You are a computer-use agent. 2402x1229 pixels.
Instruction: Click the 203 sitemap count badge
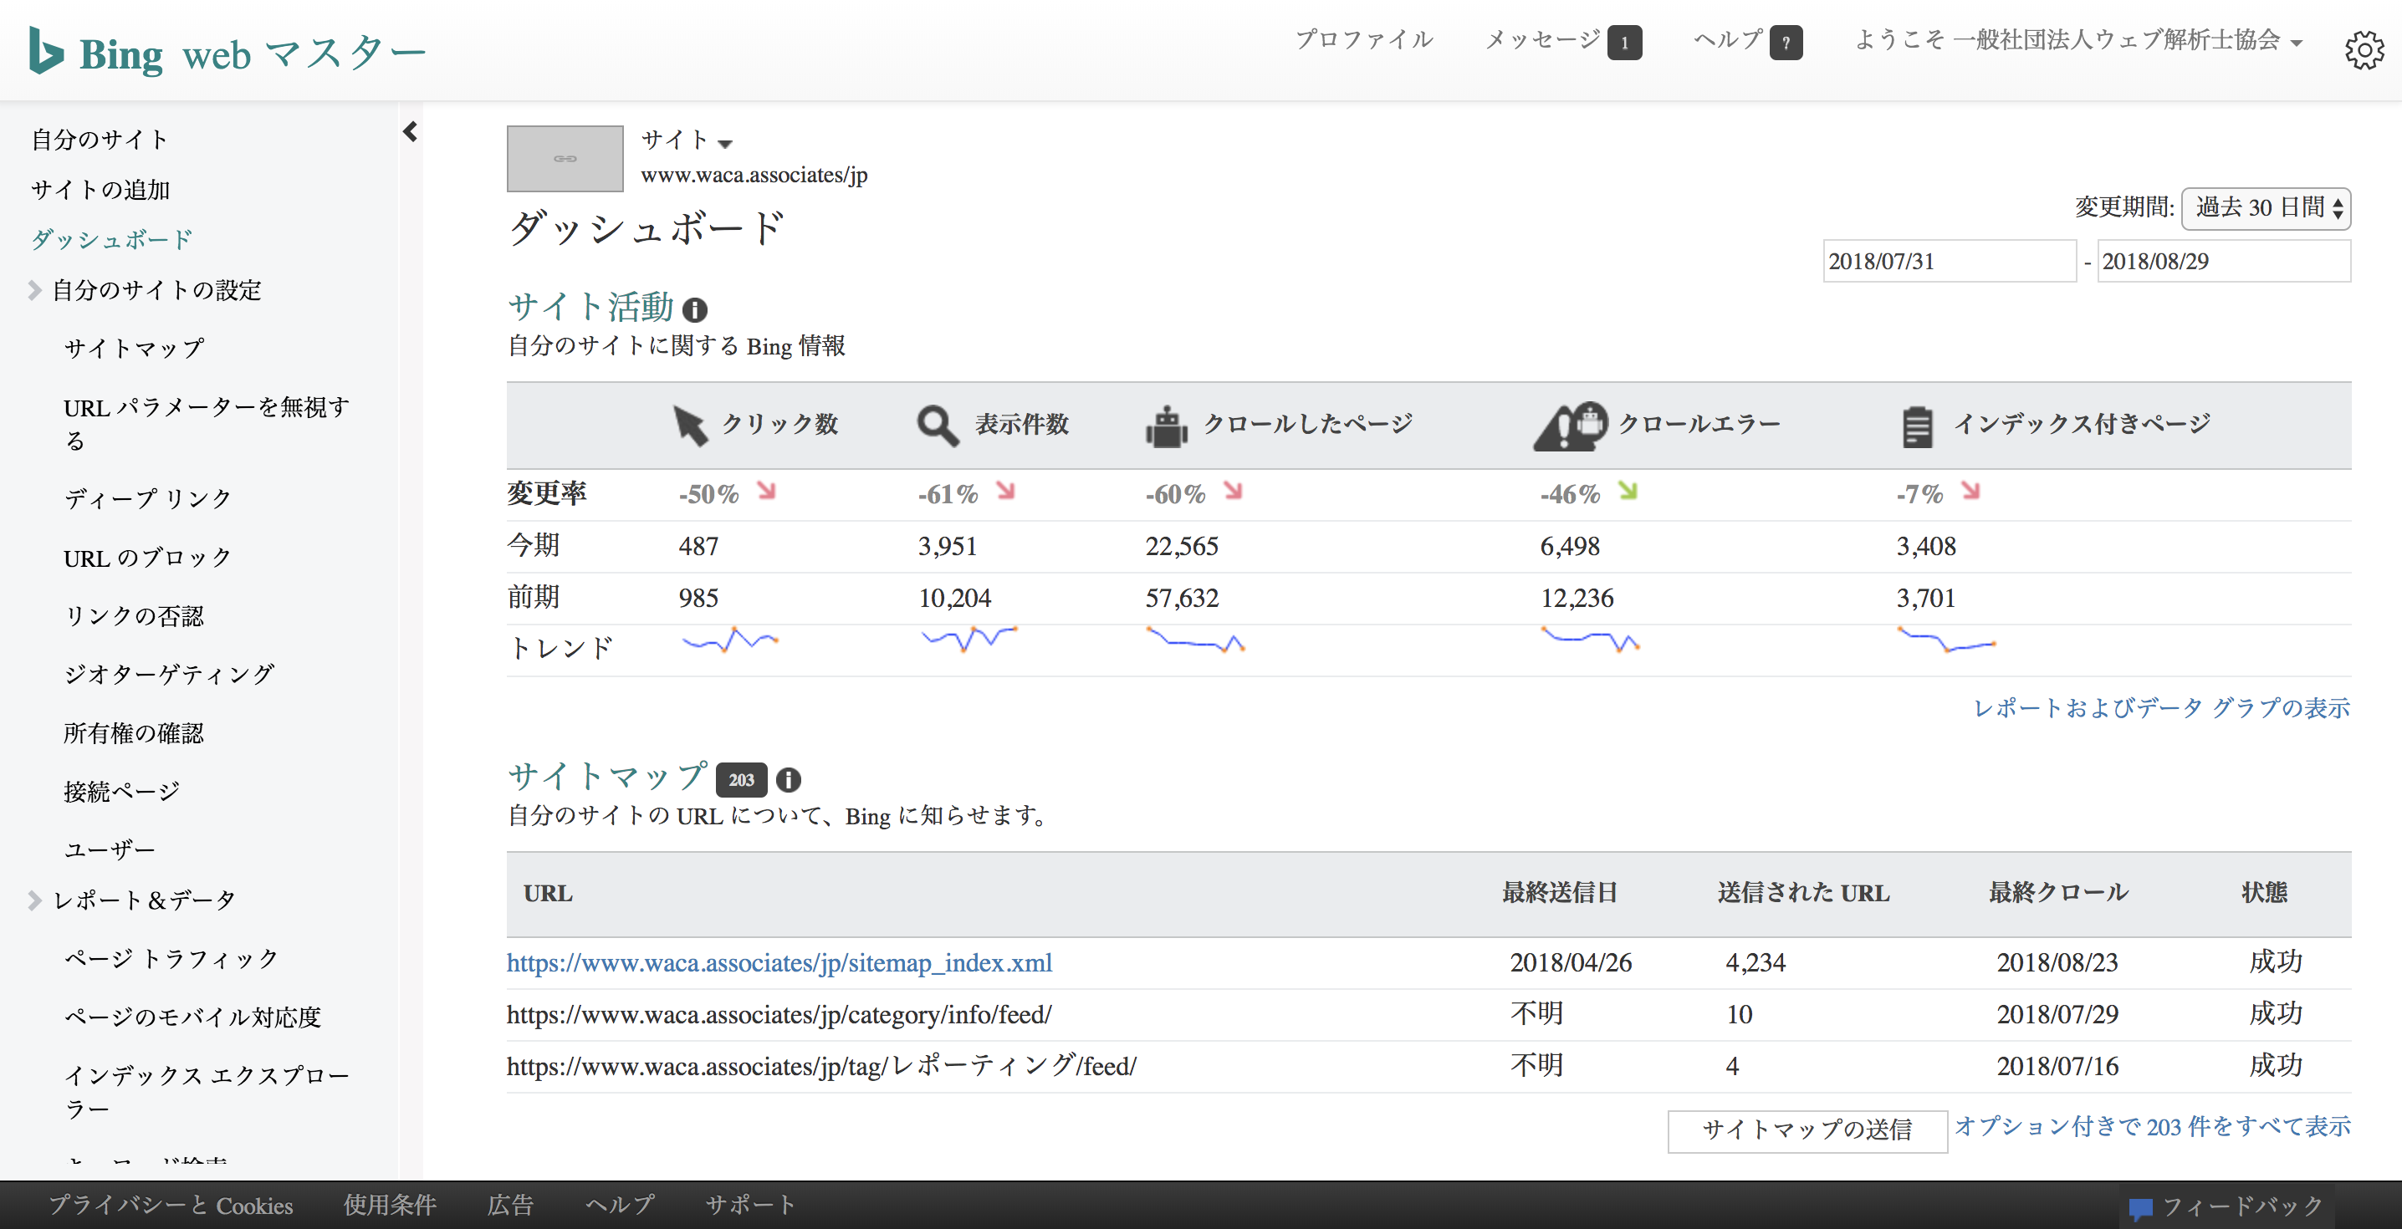coord(741,779)
